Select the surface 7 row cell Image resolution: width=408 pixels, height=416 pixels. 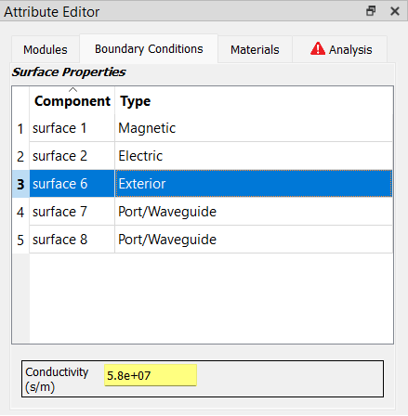pos(72,212)
